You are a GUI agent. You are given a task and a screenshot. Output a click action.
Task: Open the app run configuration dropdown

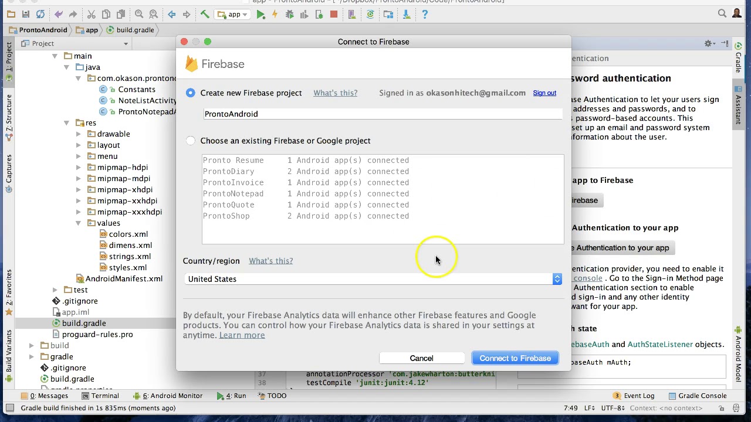233,14
